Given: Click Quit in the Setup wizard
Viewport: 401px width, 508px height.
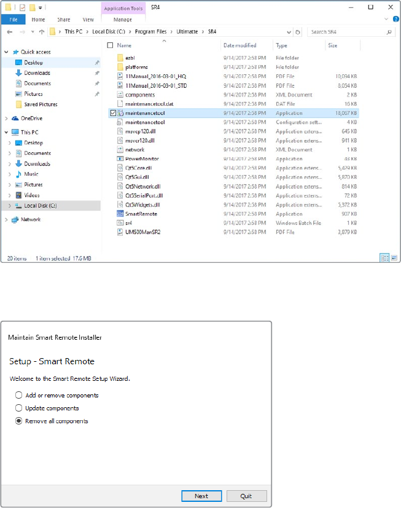Looking at the screenshot, I should (246, 496).
